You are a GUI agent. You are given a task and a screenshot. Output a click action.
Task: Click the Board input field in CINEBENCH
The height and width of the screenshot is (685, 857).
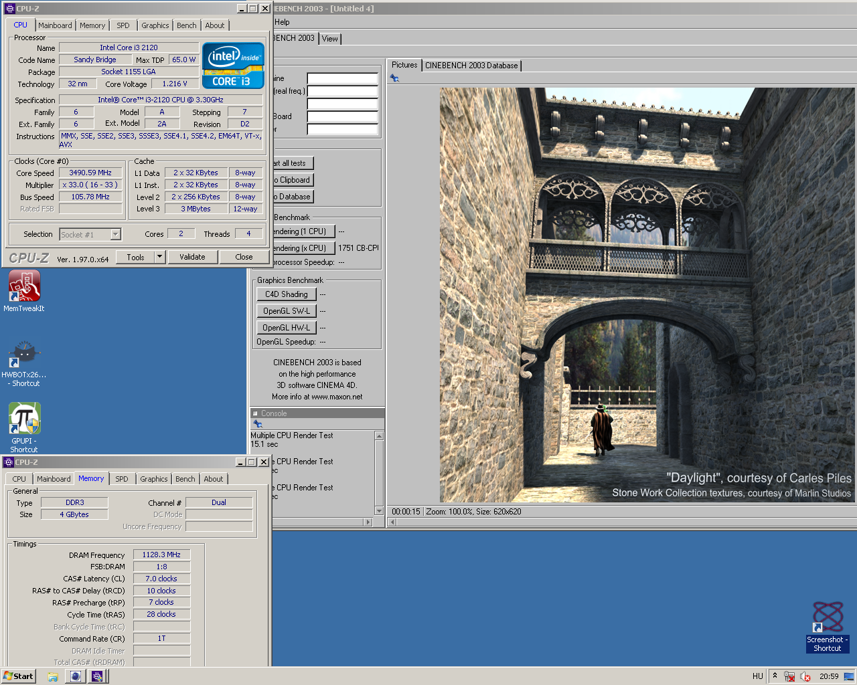[342, 116]
